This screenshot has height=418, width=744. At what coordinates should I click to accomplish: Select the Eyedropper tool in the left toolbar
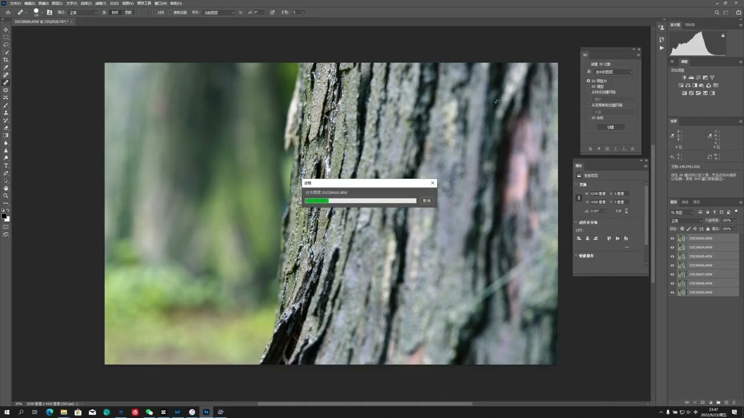point(6,67)
